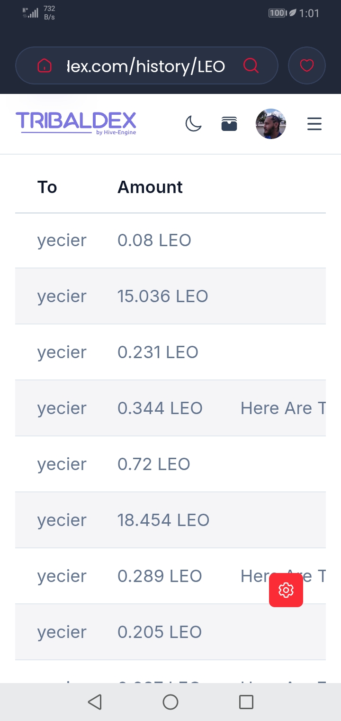Click the 'To' column header

tap(47, 187)
